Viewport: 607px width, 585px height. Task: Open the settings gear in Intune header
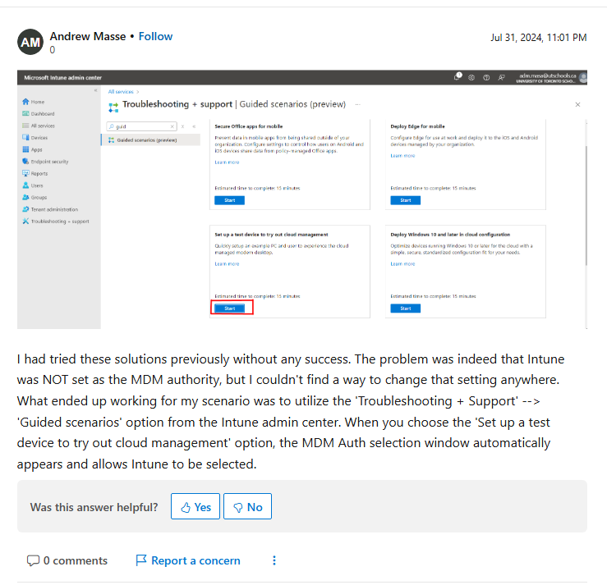coord(471,77)
